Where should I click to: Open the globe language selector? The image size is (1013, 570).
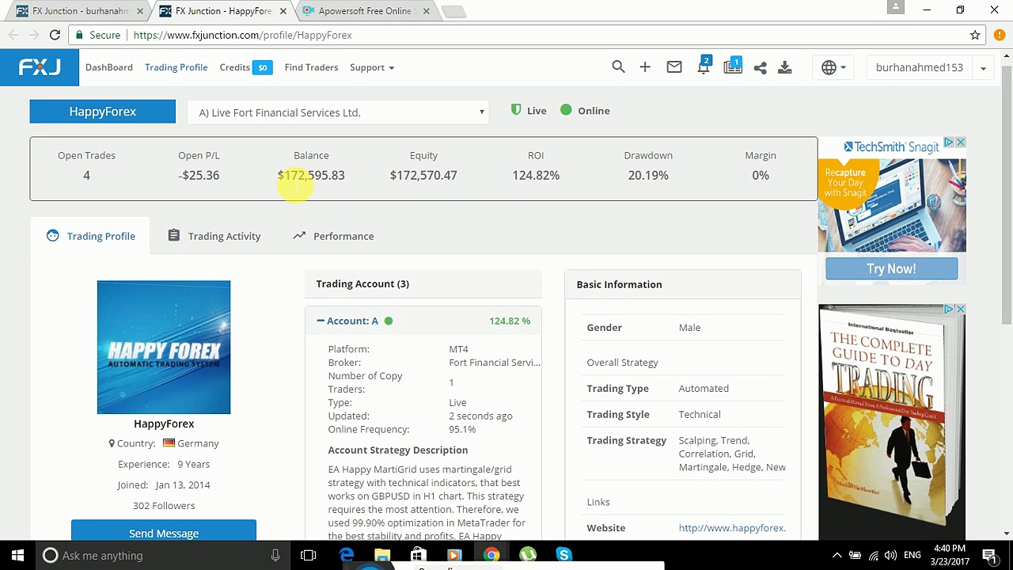click(x=833, y=67)
